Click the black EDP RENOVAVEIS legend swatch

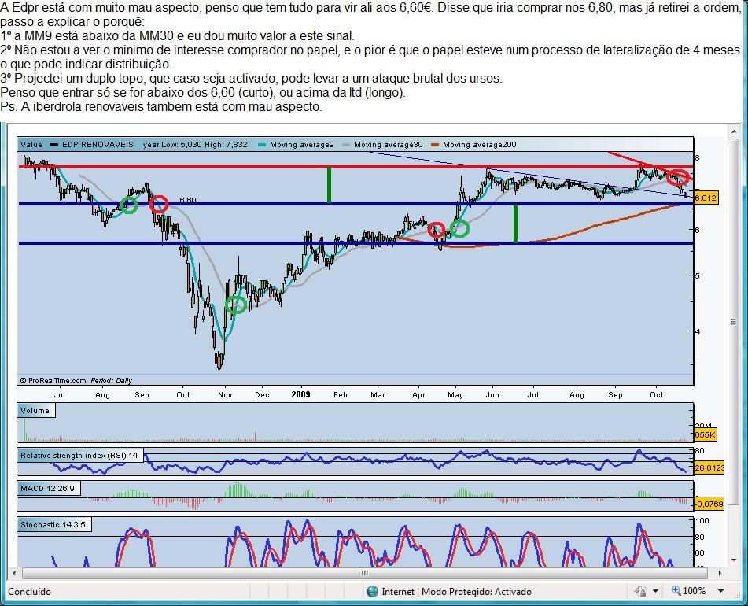point(54,145)
